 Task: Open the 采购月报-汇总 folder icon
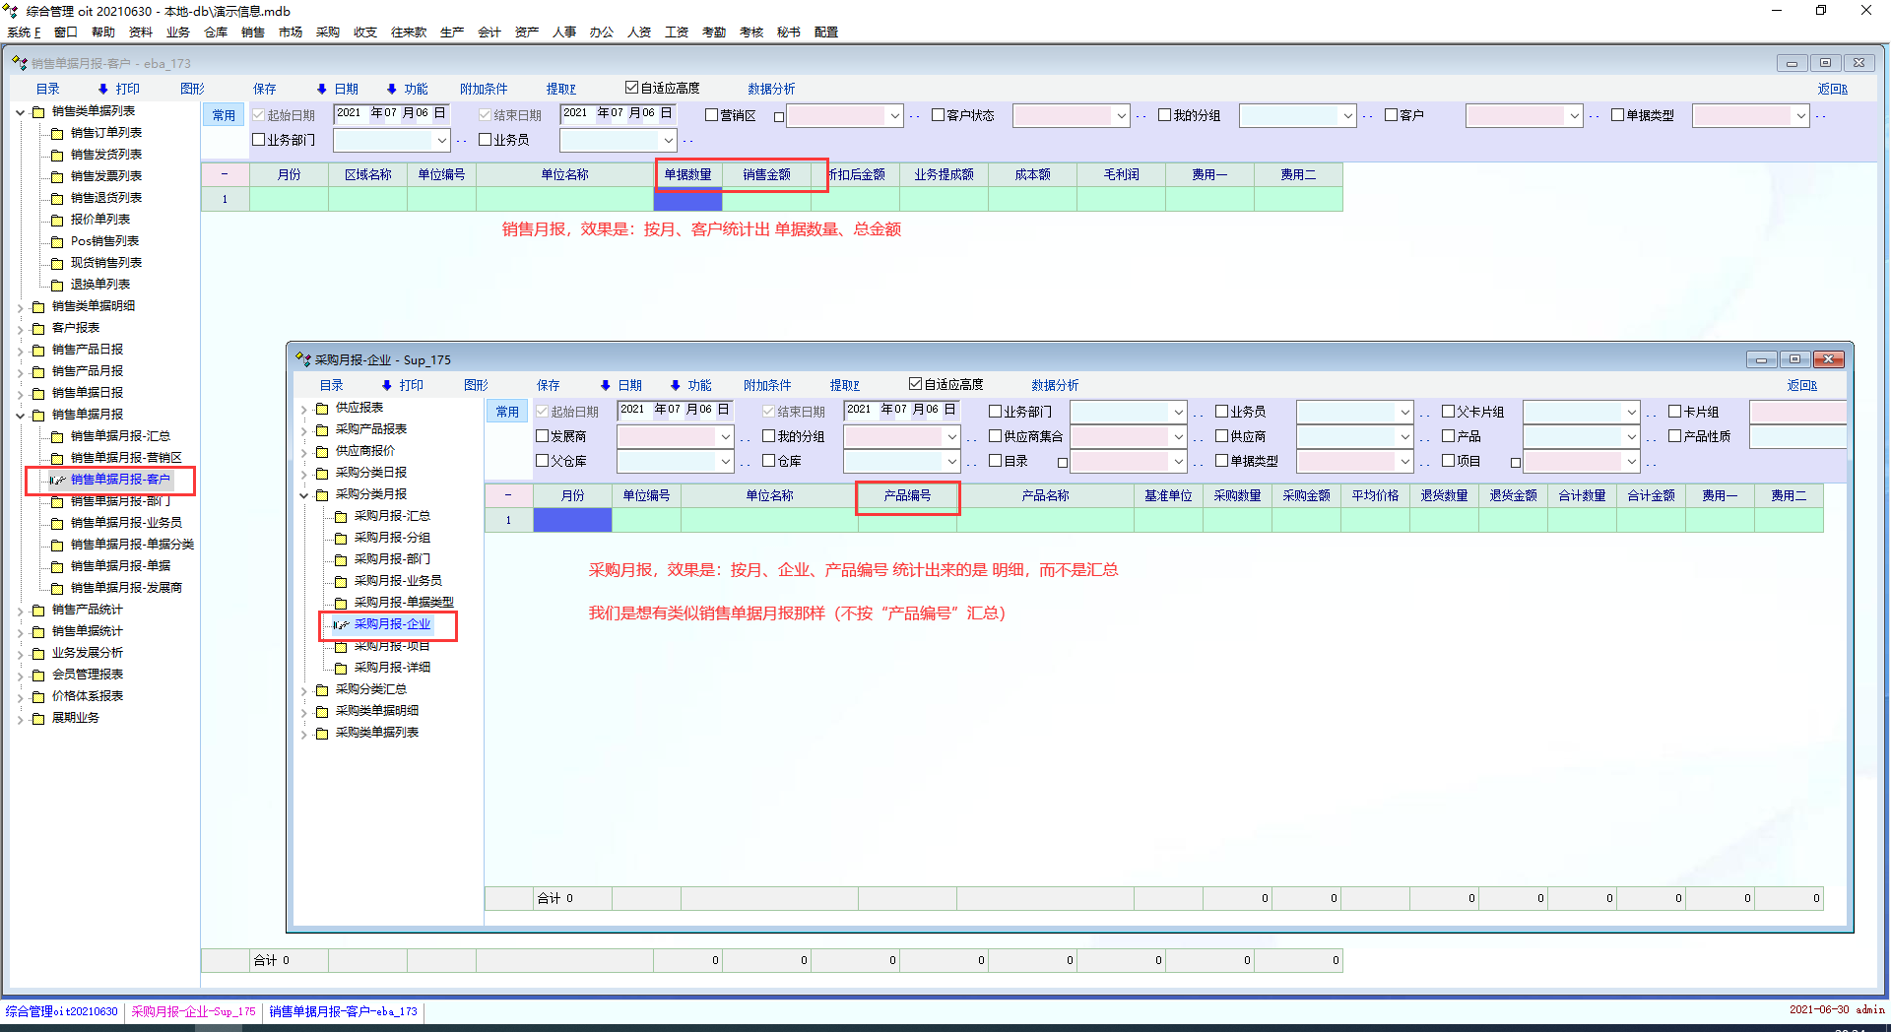point(341,516)
